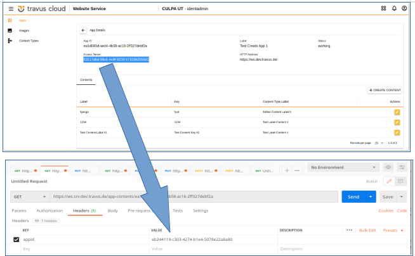Click the BUILD mode label
Viewport: 415px width, 256px height.
tap(372, 181)
